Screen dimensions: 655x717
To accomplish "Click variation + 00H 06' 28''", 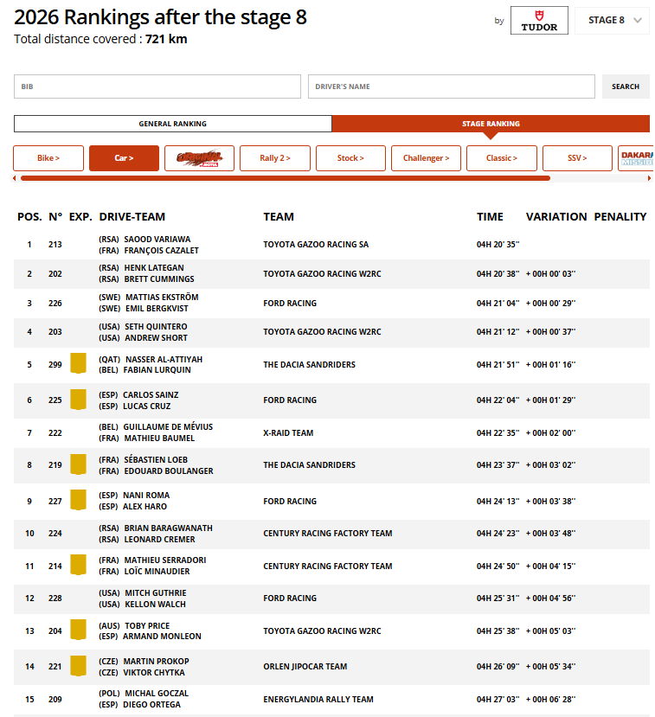I will pos(550,699).
